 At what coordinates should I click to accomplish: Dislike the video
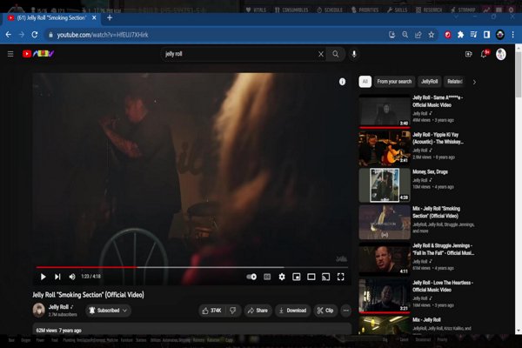click(233, 311)
